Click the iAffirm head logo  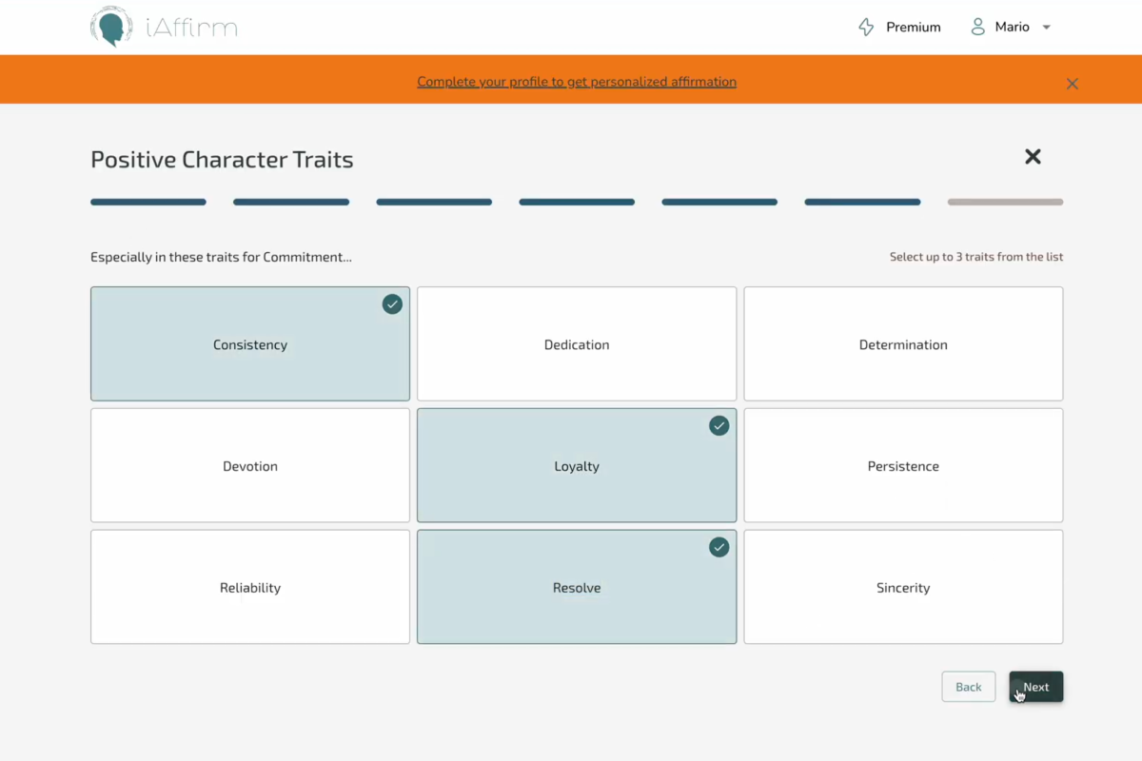tap(111, 27)
